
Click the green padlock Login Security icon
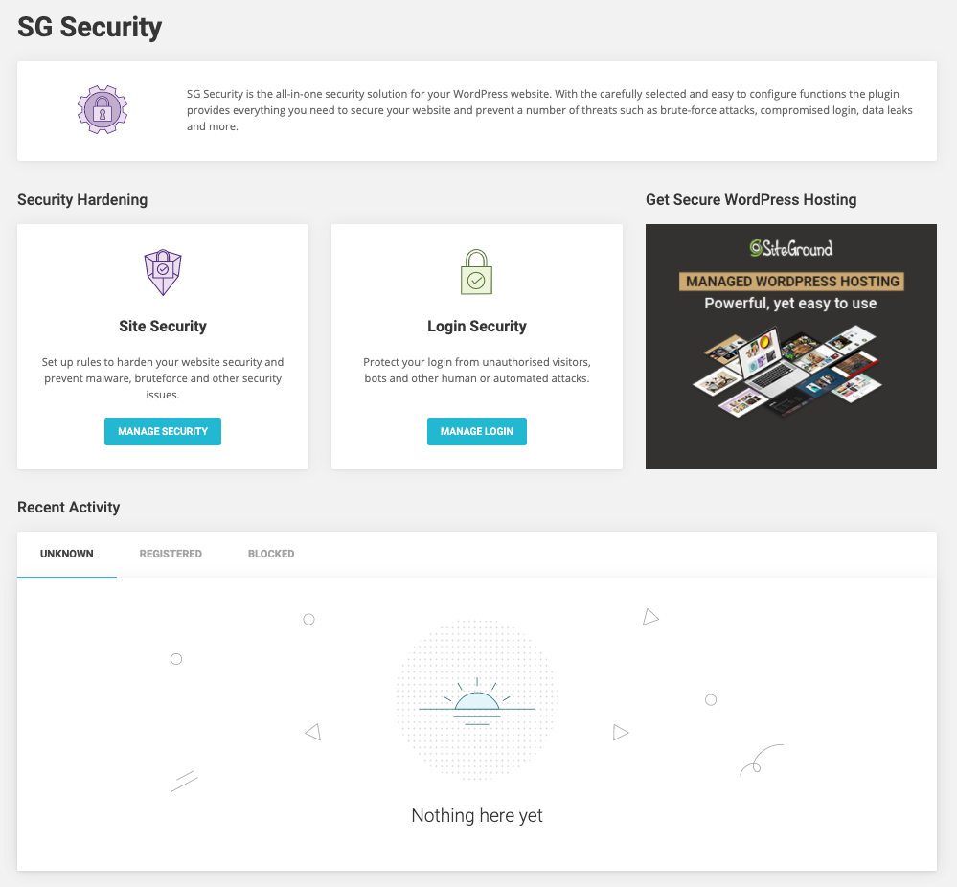click(476, 272)
